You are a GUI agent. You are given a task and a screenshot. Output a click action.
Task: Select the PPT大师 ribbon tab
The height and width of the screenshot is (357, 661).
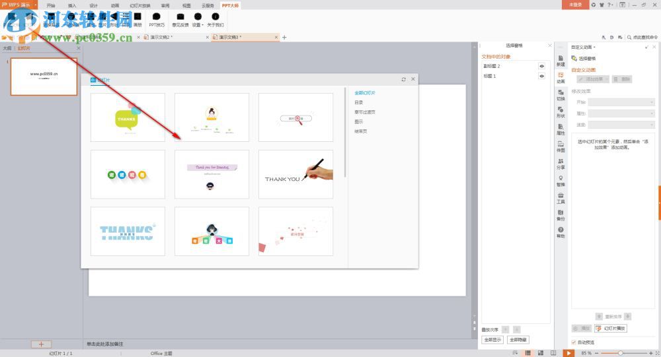[230, 5]
